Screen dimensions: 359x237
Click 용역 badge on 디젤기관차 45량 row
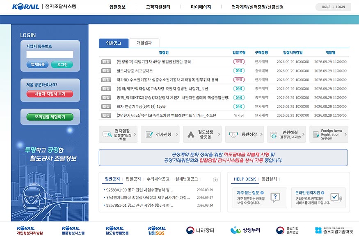click(x=239, y=62)
